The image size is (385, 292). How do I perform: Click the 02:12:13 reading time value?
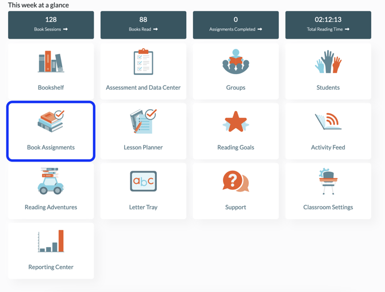point(328,20)
